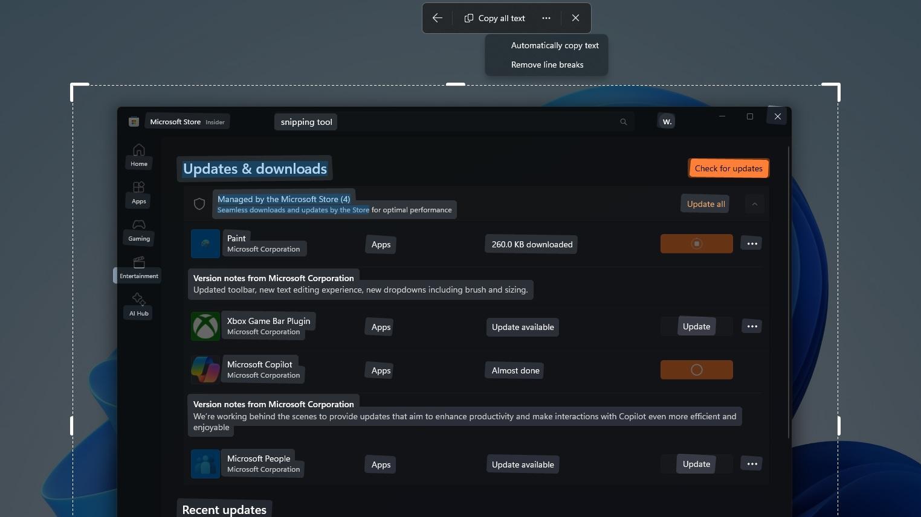Open more options for Xbox Game Bar Plugin
Viewport: 921px width, 517px height.
(752, 326)
